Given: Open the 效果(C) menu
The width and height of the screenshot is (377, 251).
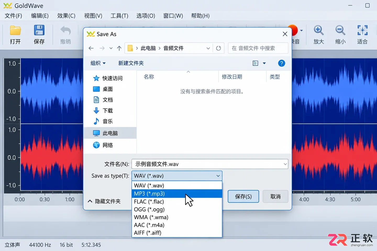Looking at the screenshot, I should [66, 16].
